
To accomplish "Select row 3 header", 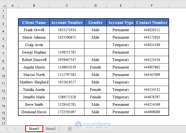I will (x=3, y=24).
